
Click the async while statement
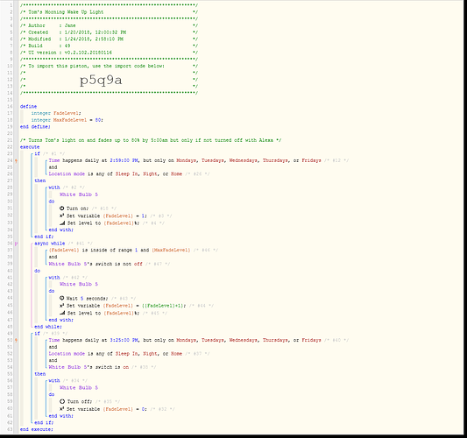click(x=49, y=244)
